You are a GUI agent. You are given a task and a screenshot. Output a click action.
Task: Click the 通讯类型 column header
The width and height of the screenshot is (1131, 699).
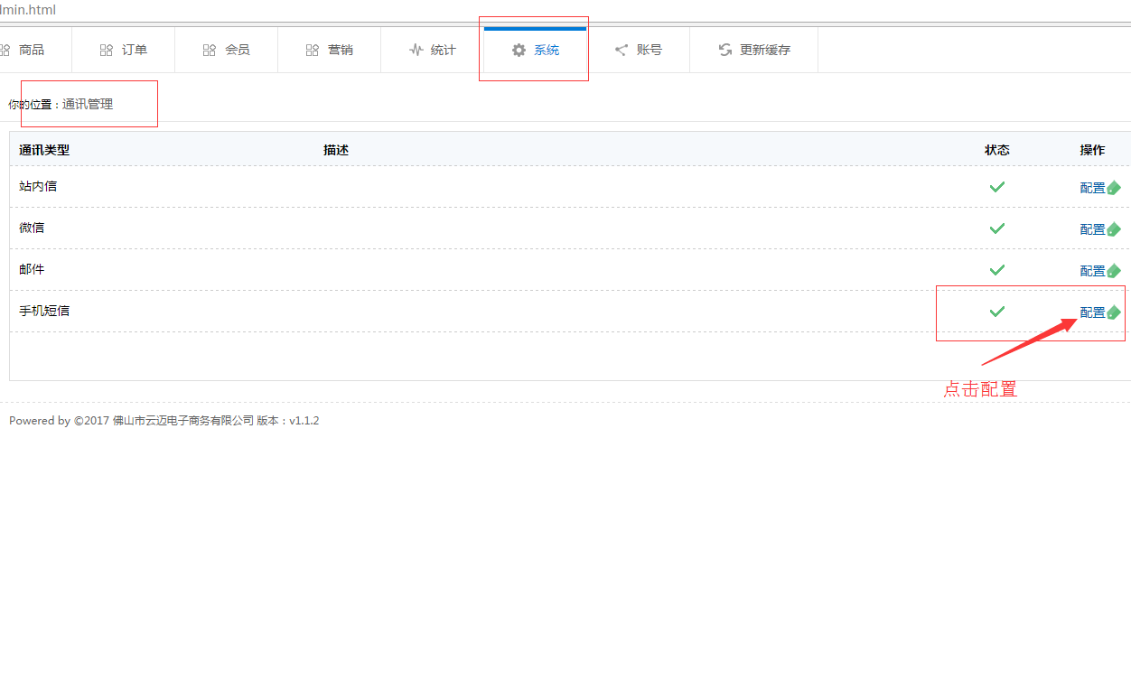44,150
